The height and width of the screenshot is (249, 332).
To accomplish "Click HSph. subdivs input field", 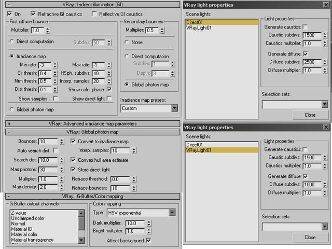I will (x=99, y=73).
